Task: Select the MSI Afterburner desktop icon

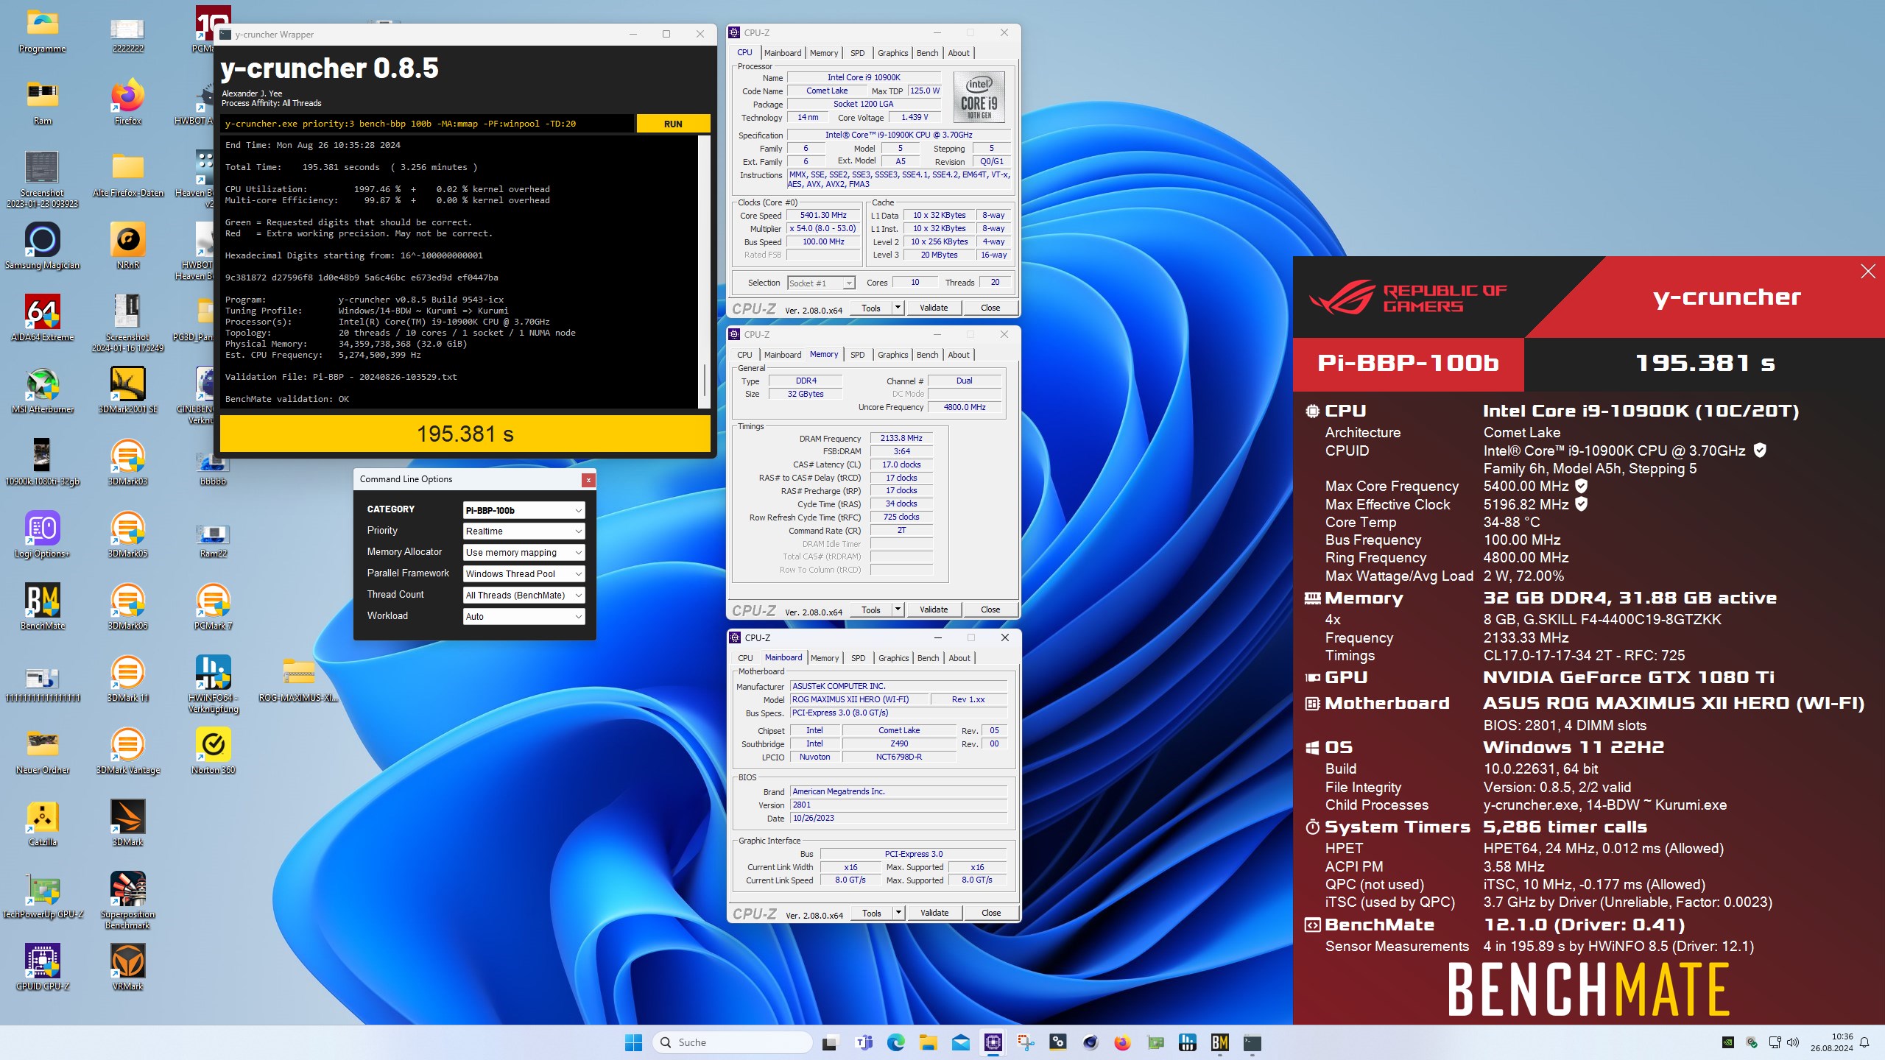Action: (43, 390)
